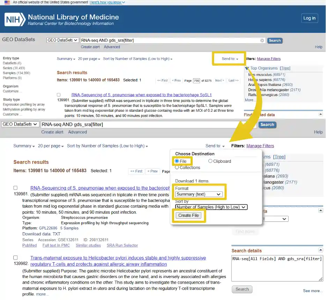This screenshot has width=326, height=300.
Task: Expand abstract with 'more...' link
Action: click(42, 294)
